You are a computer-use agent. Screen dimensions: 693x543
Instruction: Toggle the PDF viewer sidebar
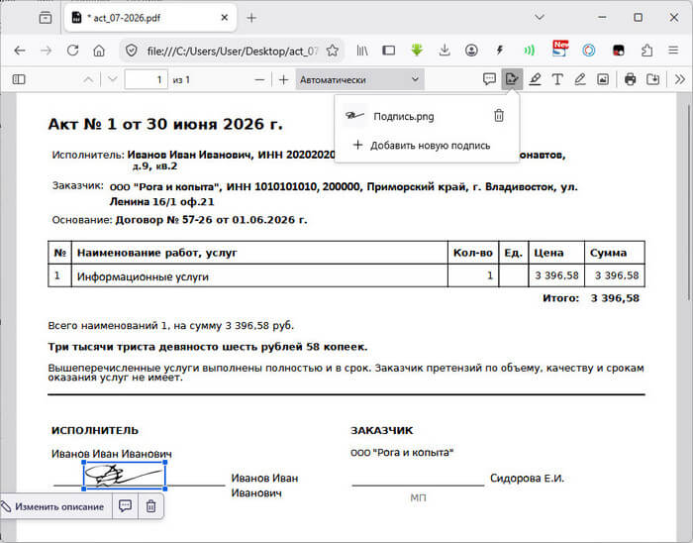(19, 79)
